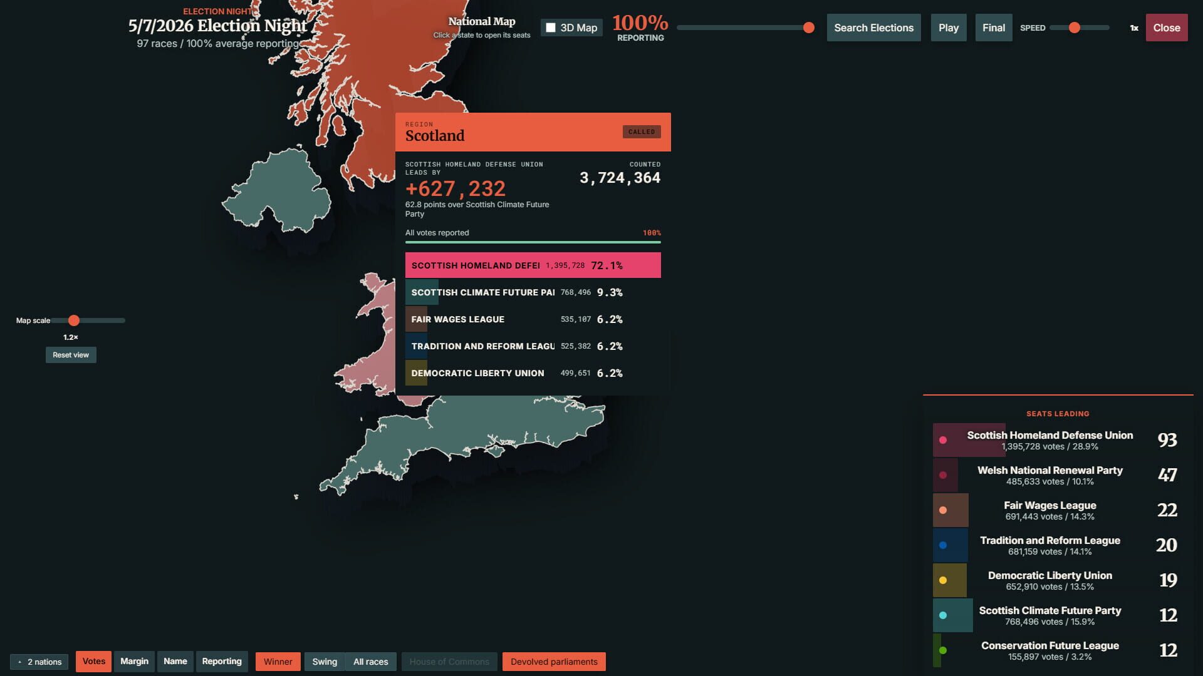
Task: Click Democratic Liberty Union yellow legend dot
Action: [x=943, y=580]
